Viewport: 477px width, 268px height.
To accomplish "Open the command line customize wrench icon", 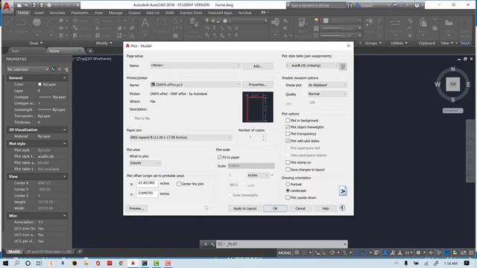I will pos(212,244).
